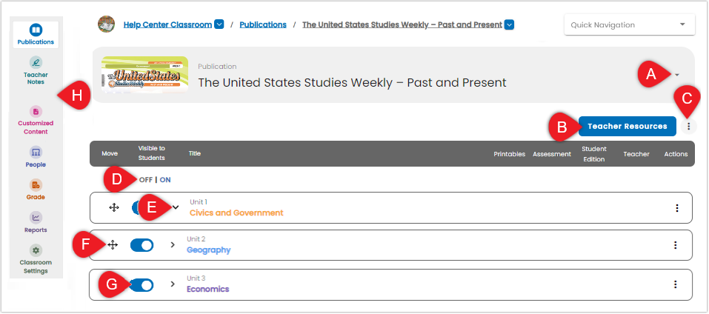Turn all units OFF for students
The height and width of the screenshot is (314, 709).
pyautogui.click(x=146, y=180)
